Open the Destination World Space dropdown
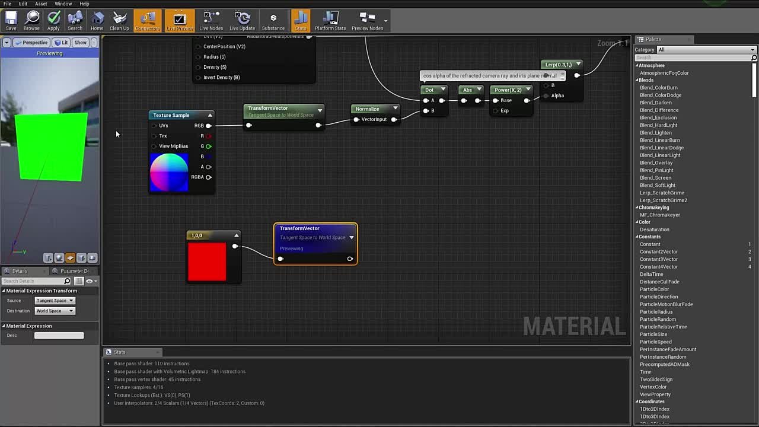 click(55, 311)
